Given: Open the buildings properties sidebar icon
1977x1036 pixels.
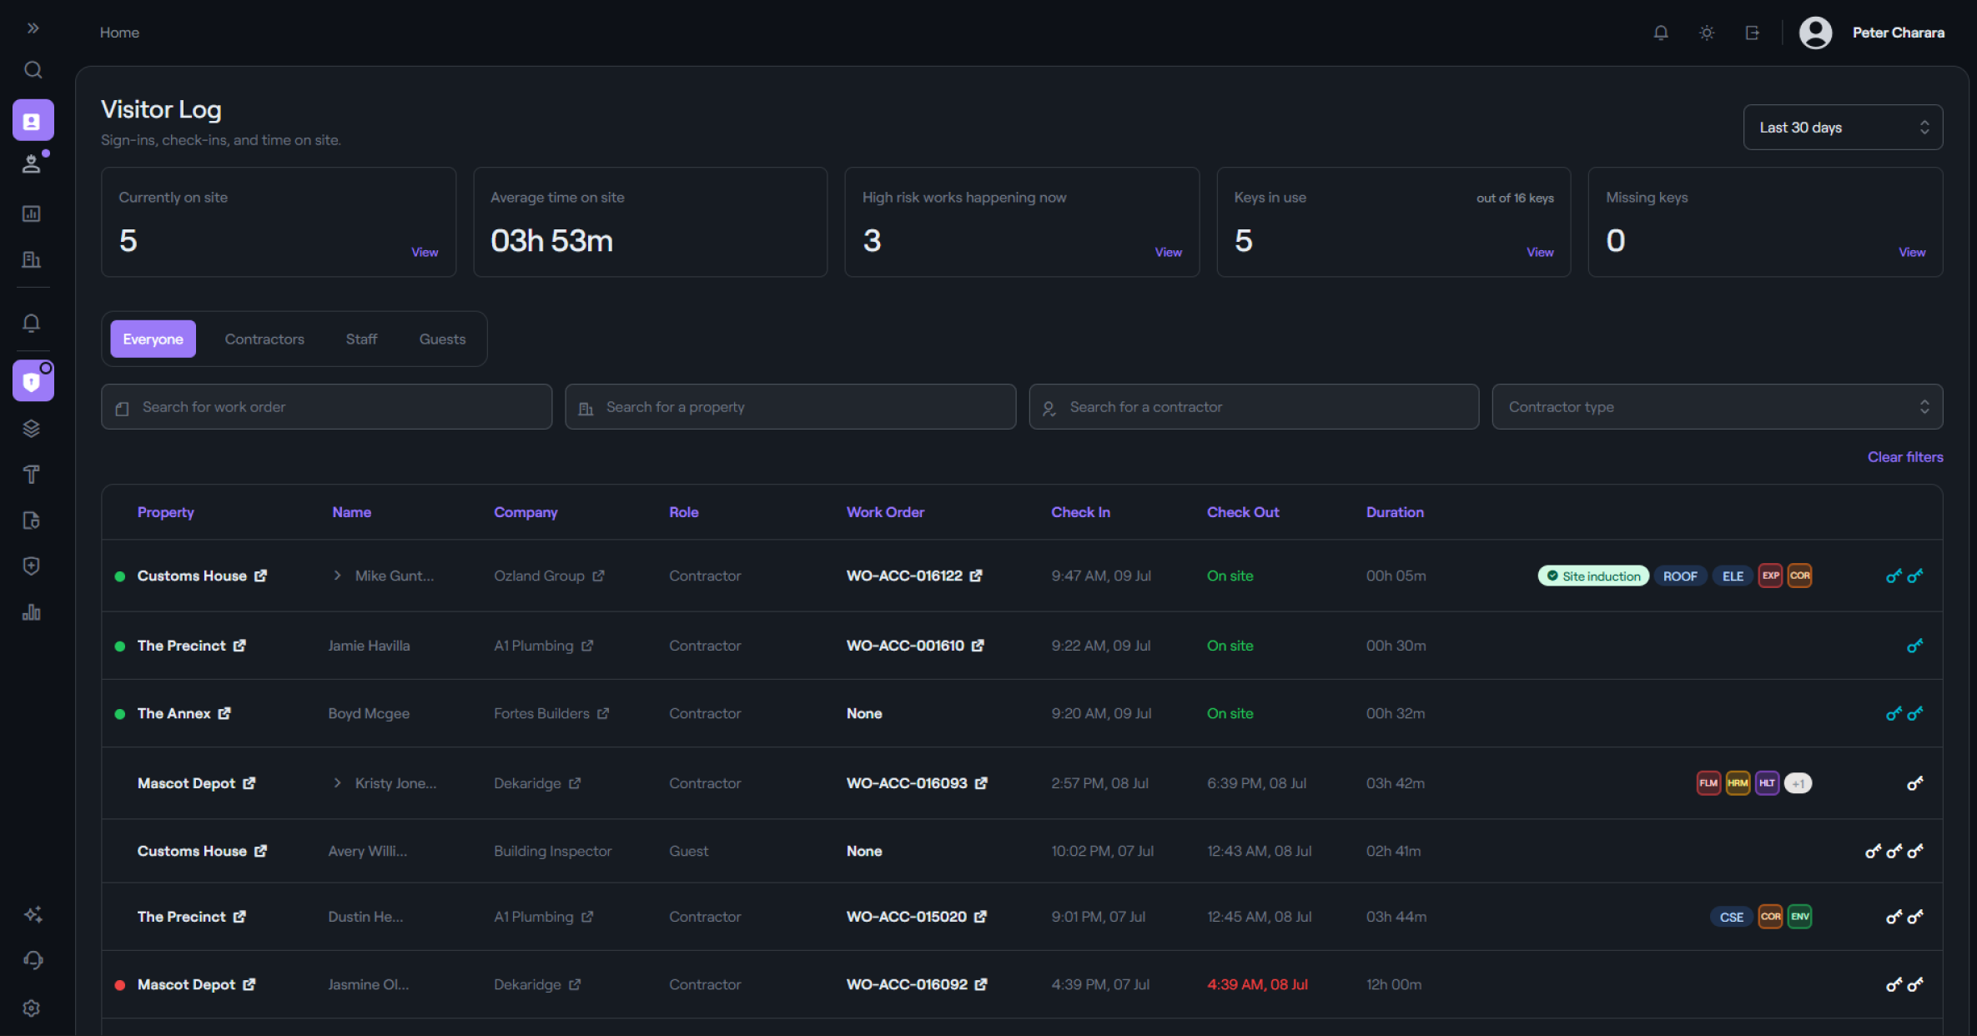Looking at the screenshot, I should tap(32, 259).
